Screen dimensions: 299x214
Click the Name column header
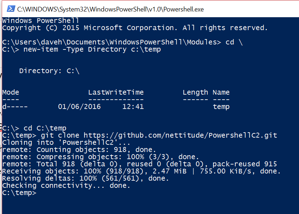[221, 92]
